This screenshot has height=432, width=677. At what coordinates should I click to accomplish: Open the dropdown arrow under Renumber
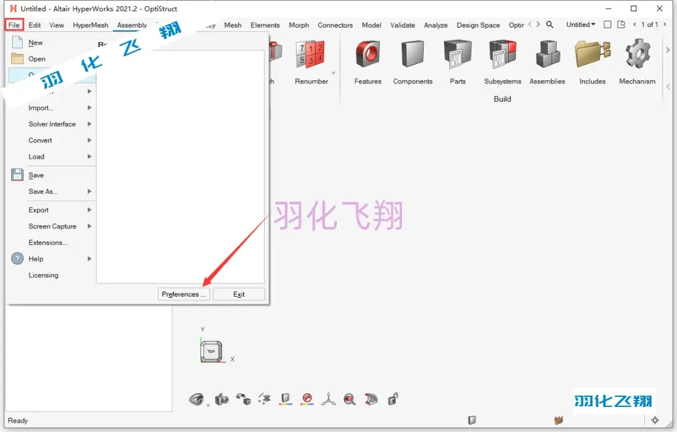pyautogui.click(x=333, y=73)
